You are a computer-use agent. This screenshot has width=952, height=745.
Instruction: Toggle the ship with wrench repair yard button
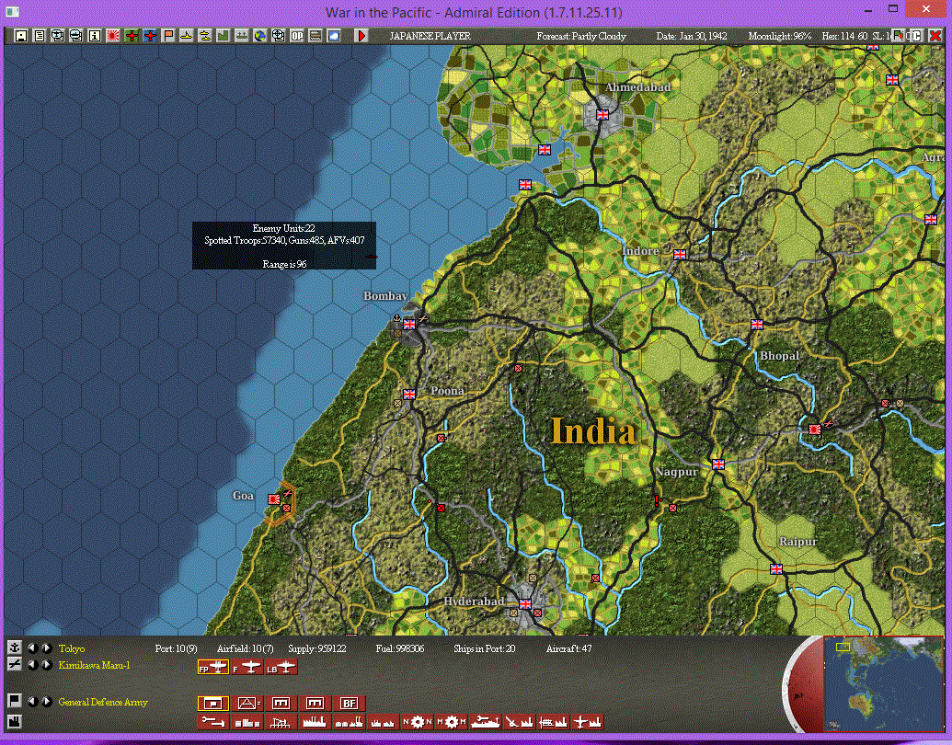point(485,722)
